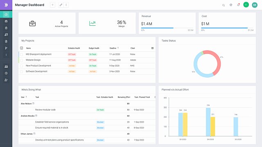The image size is (262, 147).
Task: Open the Review modular code task
Action: [45, 110]
